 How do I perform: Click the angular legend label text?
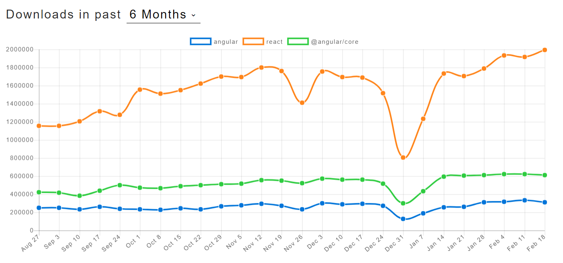tap(226, 41)
